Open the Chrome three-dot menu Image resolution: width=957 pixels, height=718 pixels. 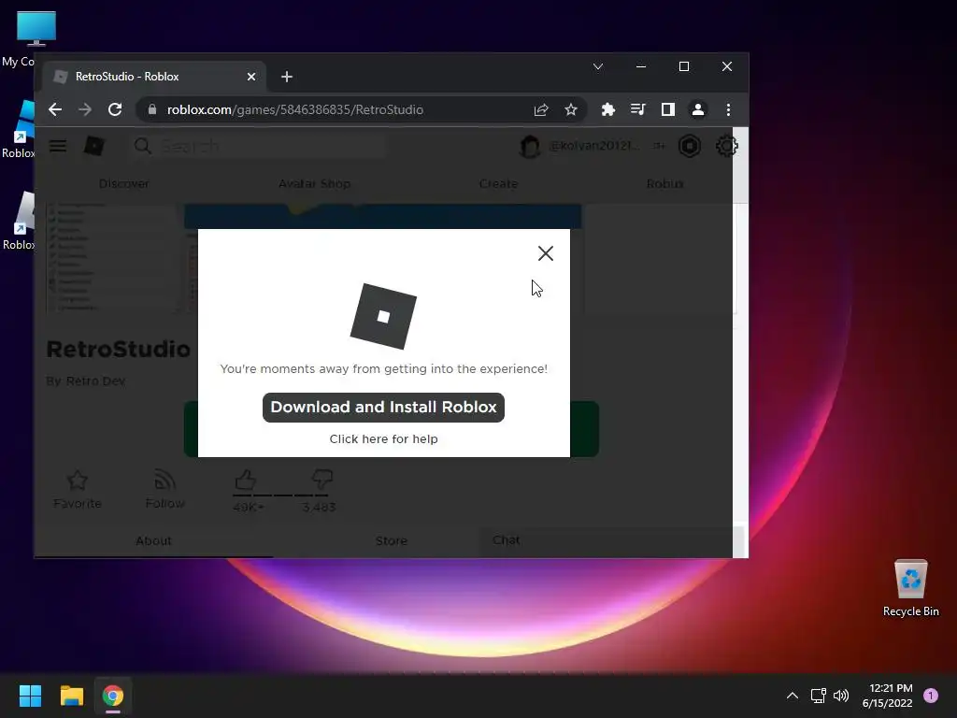pyautogui.click(x=728, y=109)
